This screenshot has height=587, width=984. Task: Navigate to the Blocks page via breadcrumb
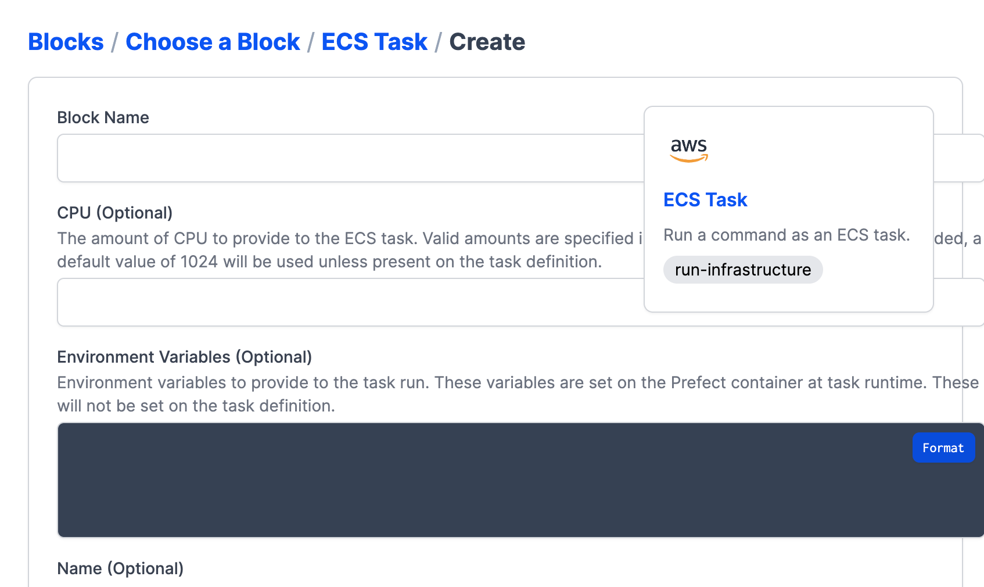66,41
